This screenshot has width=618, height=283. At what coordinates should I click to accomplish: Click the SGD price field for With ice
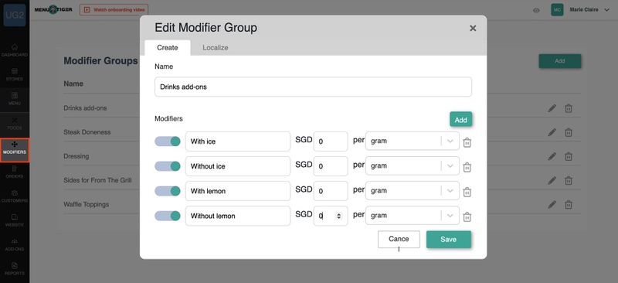[331, 141]
